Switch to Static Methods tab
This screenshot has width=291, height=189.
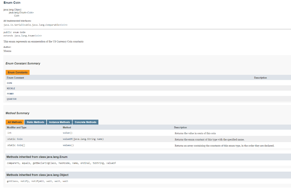coord(36,122)
